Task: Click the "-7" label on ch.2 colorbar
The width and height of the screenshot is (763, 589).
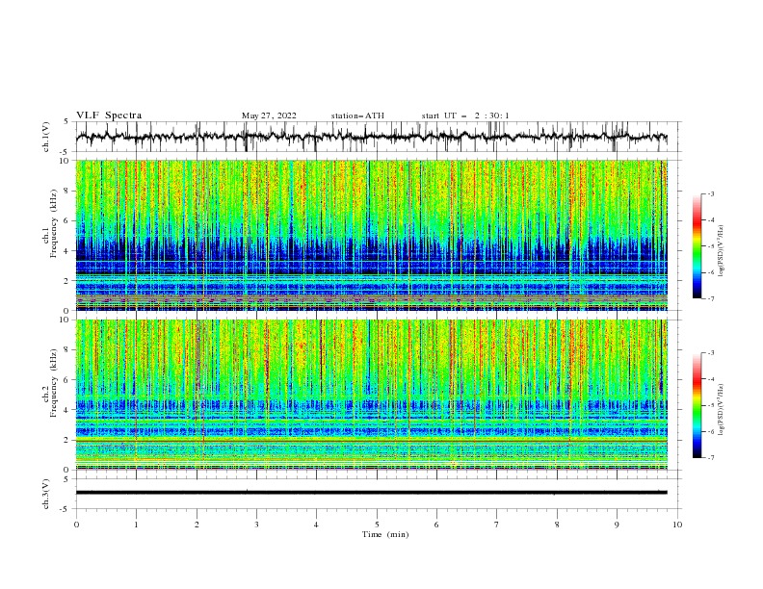Action: (x=710, y=457)
